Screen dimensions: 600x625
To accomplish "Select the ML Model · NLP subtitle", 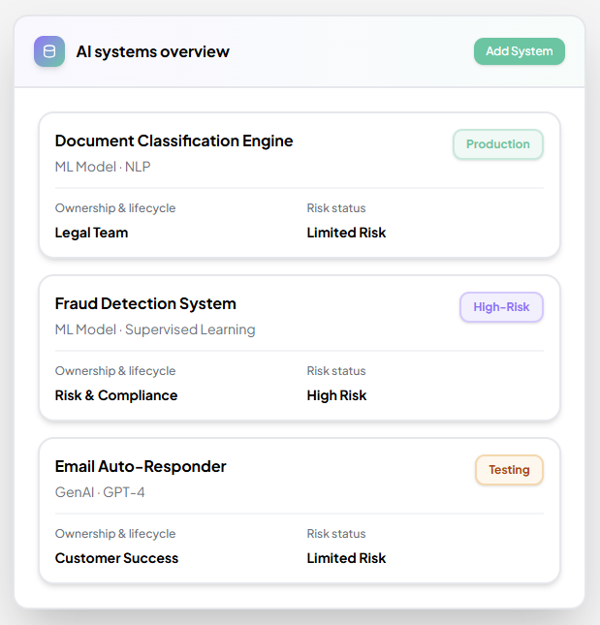I will pyautogui.click(x=103, y=167).
